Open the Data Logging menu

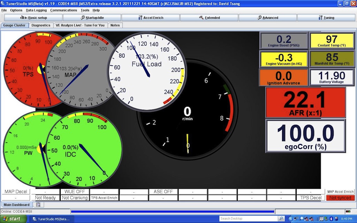click(36, 10)
